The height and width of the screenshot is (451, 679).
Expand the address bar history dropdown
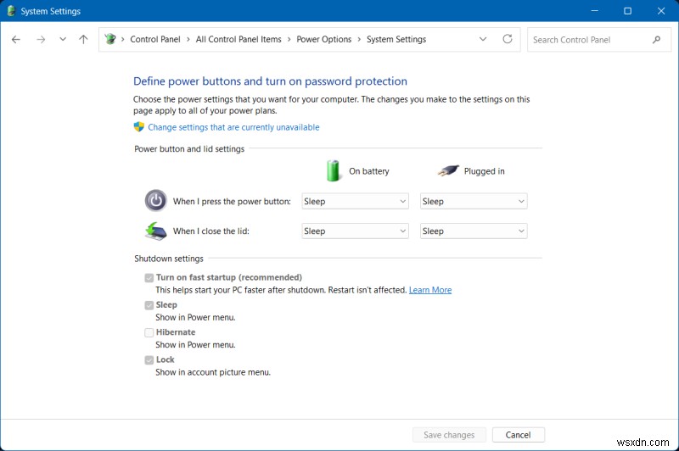pyautogui.click(x=483, y=39)
